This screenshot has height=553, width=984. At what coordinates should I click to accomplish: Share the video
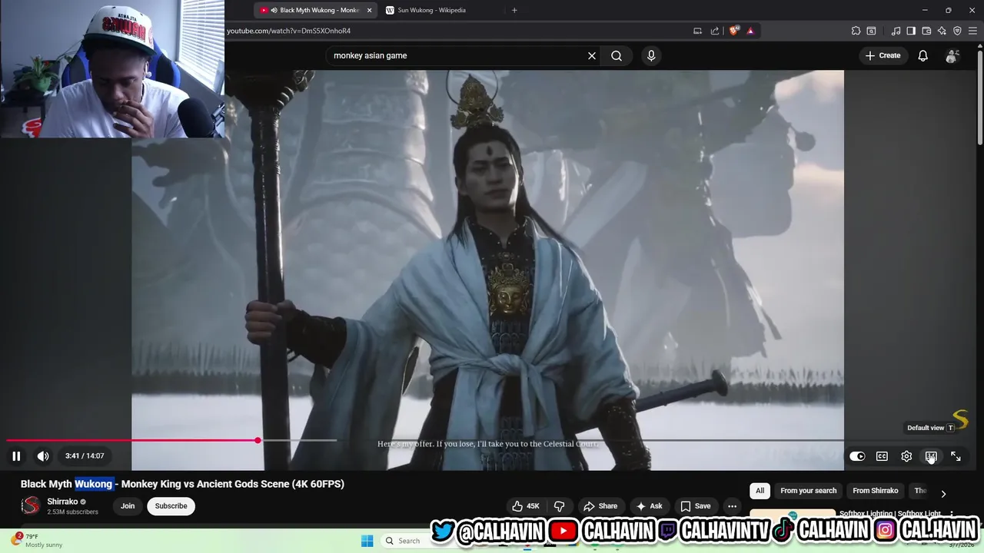(x=600, y=506)
